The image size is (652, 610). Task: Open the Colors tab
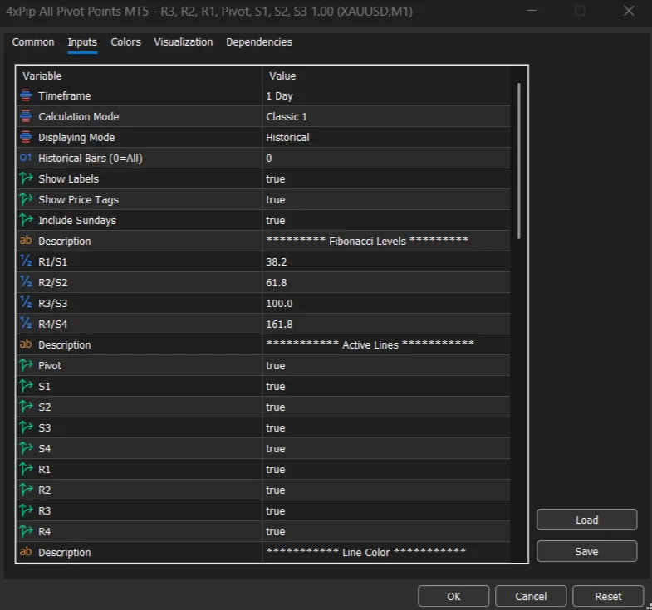click(x=125, y=42)
